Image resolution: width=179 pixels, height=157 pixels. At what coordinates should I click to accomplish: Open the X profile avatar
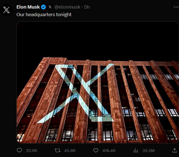6,10
